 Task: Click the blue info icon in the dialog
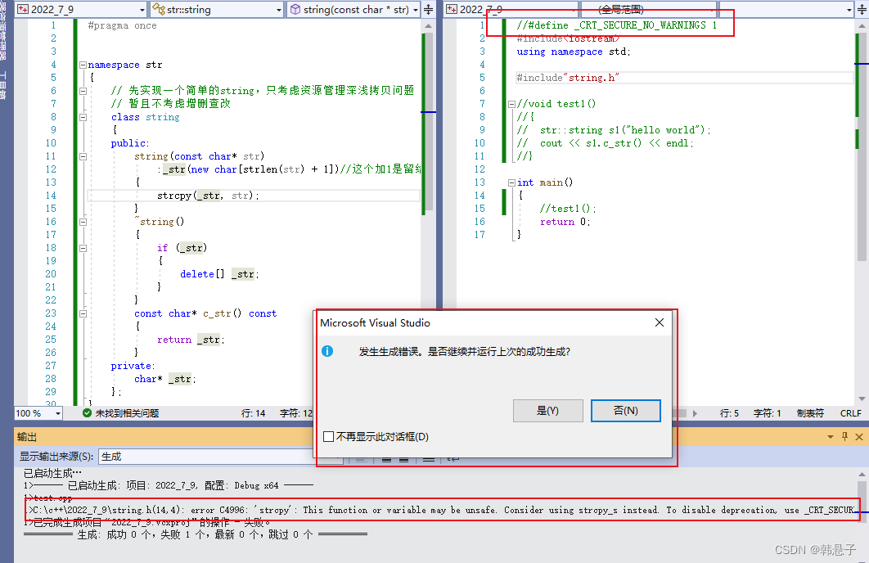pyautogui.click(x=327, y=351)
